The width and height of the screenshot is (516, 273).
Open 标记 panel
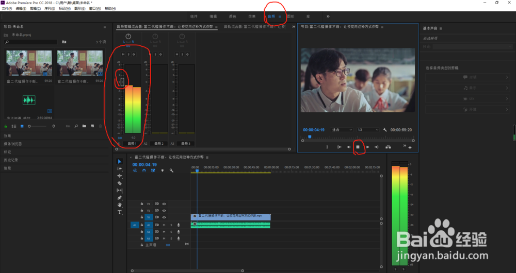7,152
